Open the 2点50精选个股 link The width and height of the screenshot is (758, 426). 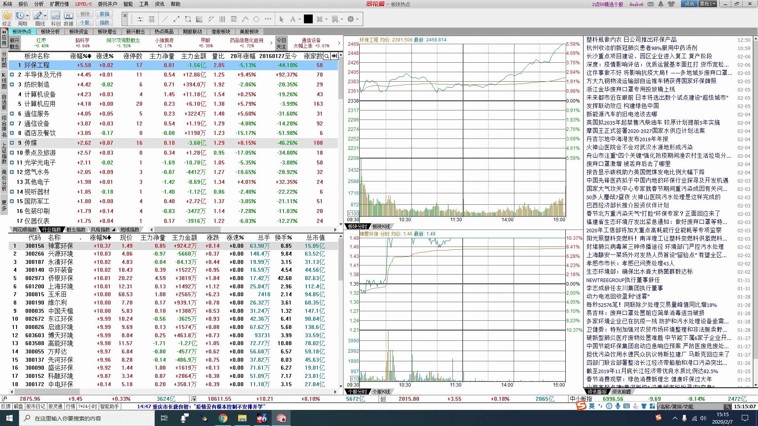[x=607, y=4]
